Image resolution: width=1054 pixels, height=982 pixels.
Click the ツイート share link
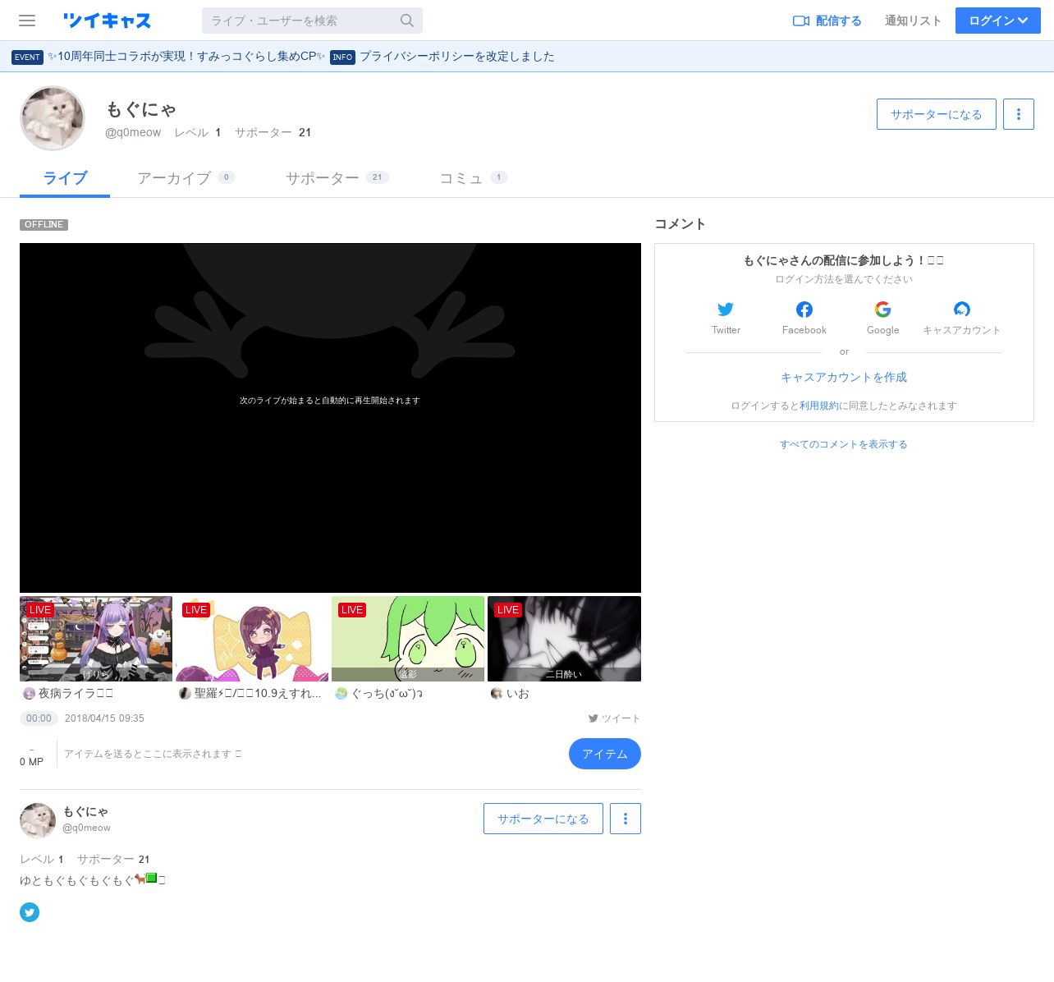pyautogui.click(x=614, y=718)
